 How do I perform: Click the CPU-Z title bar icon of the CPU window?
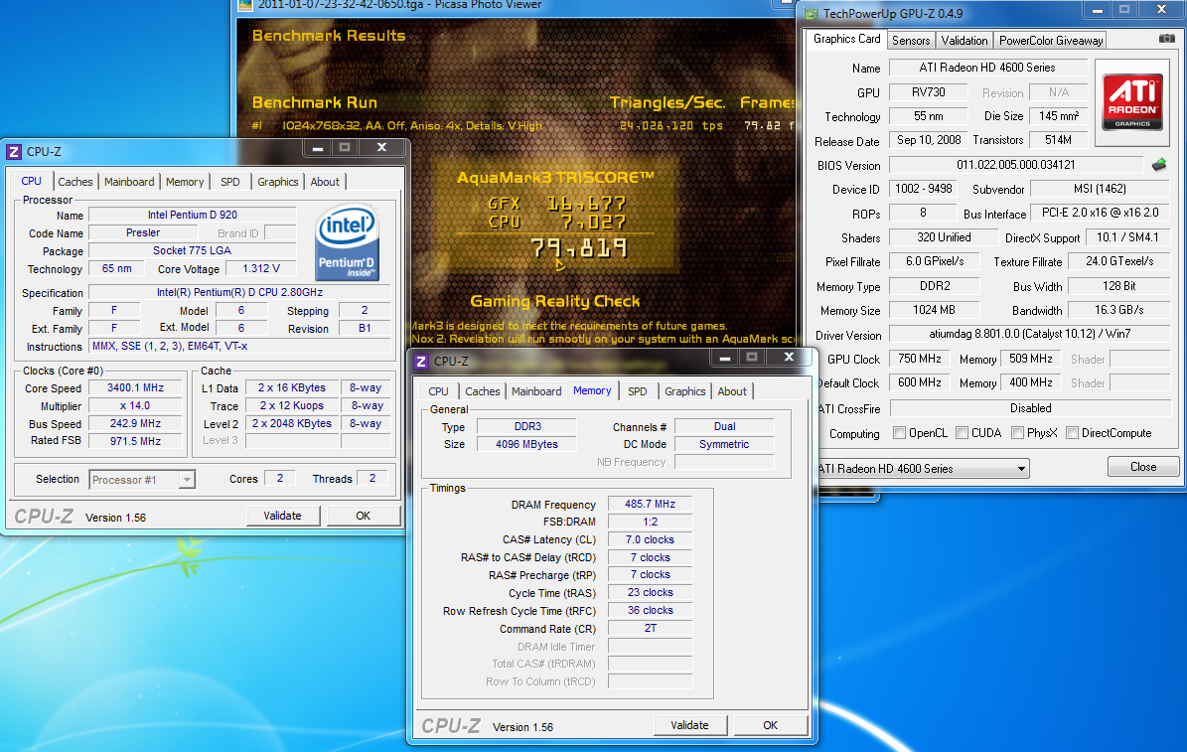pyautogui.click(x=14, y=151)
